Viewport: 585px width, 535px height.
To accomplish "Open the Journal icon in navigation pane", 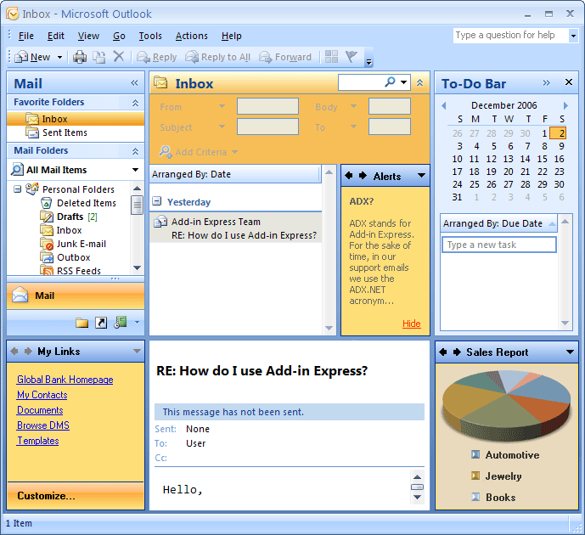I will coord(121,323).
